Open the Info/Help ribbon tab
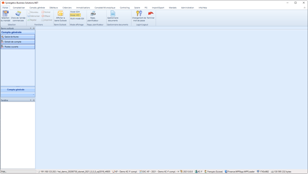Image resolution: width=308 pixels, height=174 pixels. tap(203, 8)
